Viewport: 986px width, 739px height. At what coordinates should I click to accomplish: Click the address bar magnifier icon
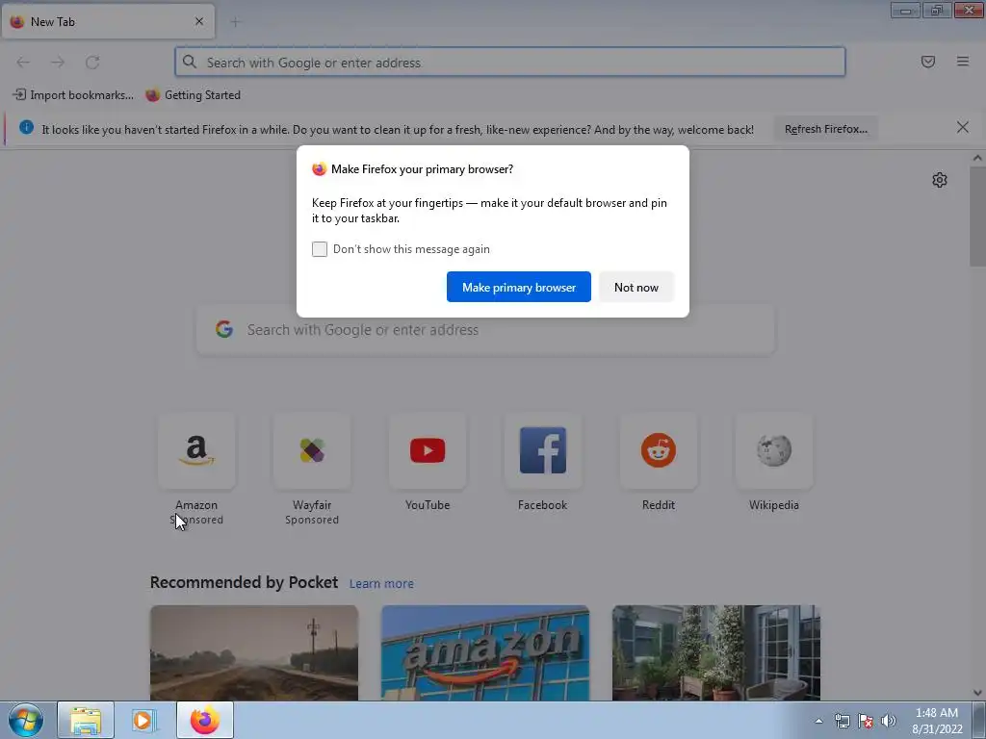pos(190,62)
